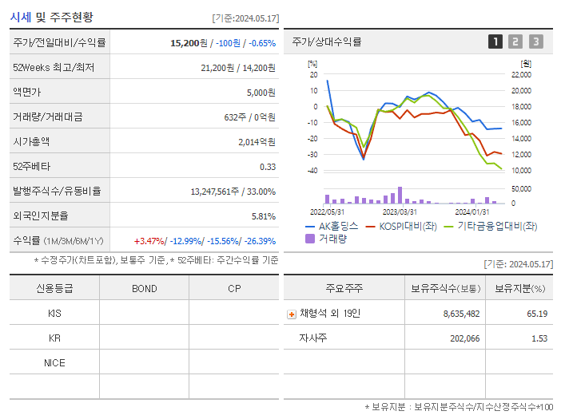The width and height of the screenshot is (561, 419).
Task: Select the 액면가 row label
Action: pyautogui.click(x=27, y=92)
